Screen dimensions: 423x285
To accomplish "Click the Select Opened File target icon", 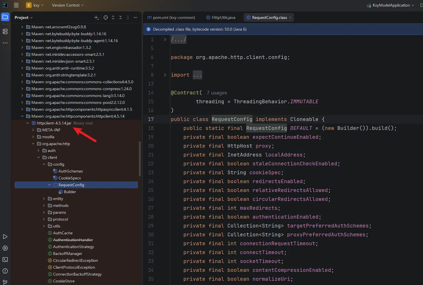I will tap(105, 18).
